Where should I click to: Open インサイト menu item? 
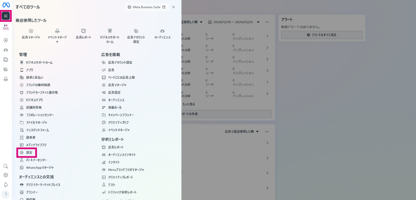(x=111, y=162)
